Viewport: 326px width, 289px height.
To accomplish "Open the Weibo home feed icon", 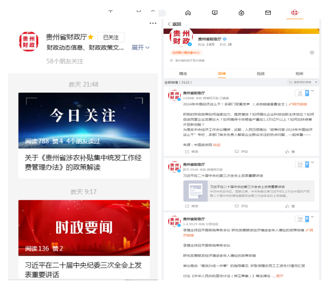I will pyautogui.click(x=188, y=13).
